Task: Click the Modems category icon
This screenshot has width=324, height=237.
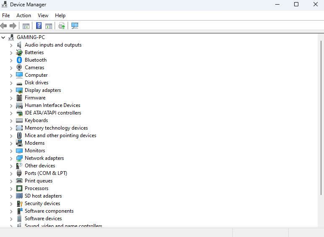Action: click(19, 143)
